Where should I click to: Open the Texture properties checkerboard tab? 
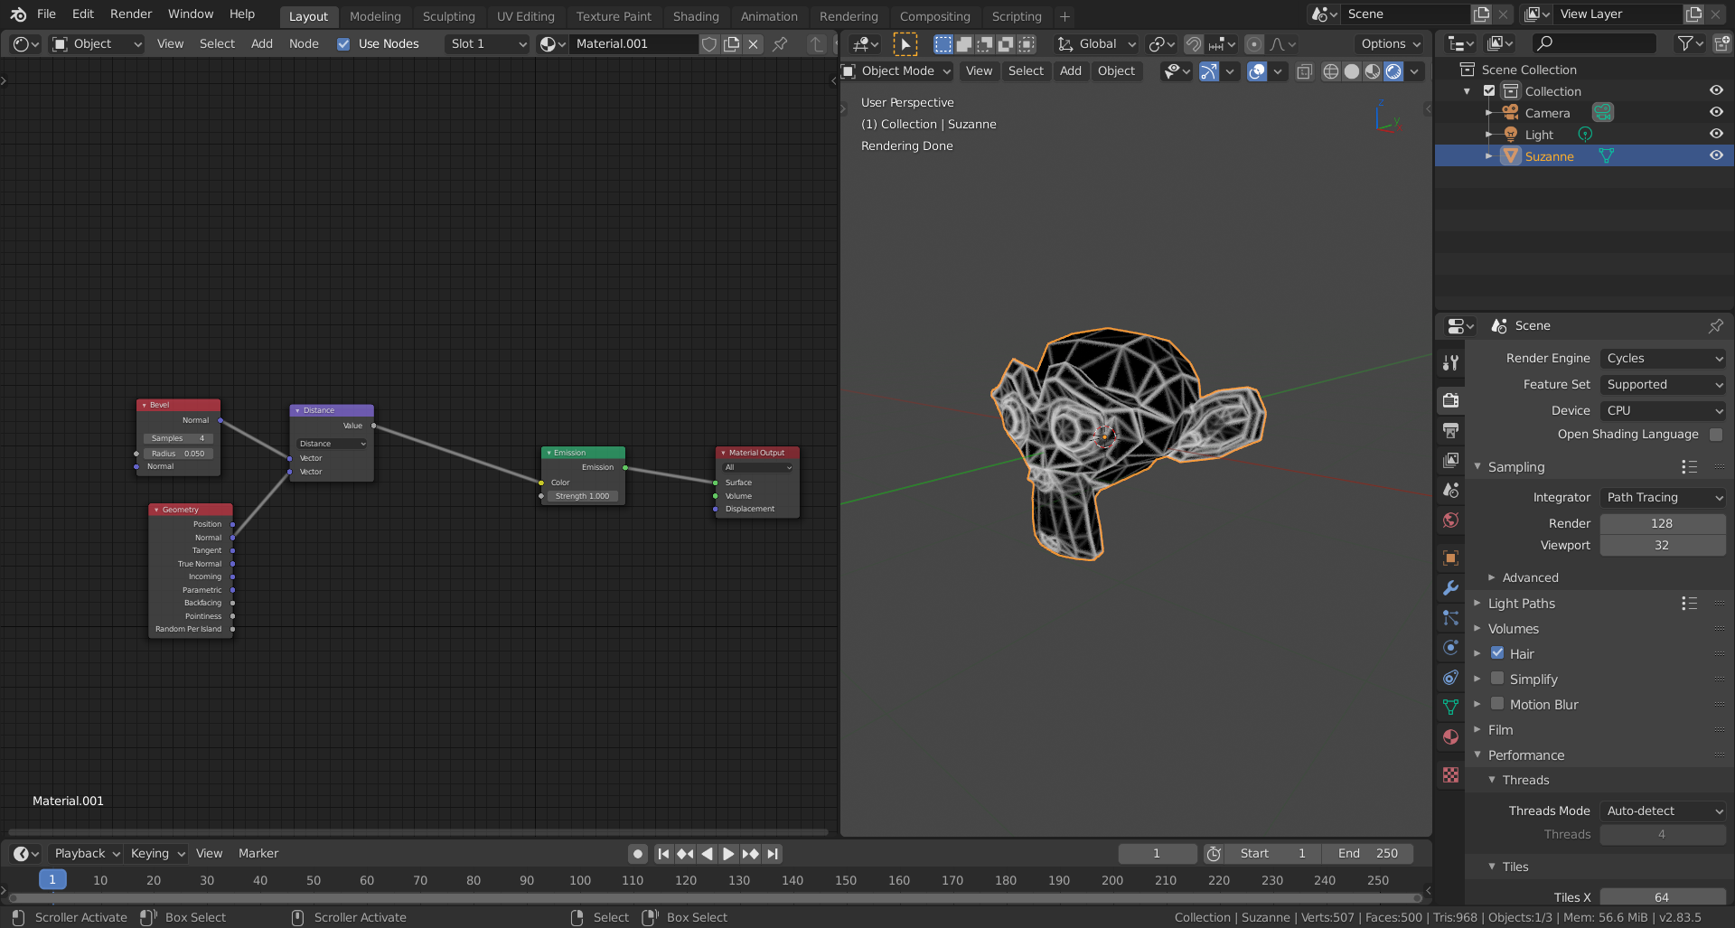pos(1450,774)
